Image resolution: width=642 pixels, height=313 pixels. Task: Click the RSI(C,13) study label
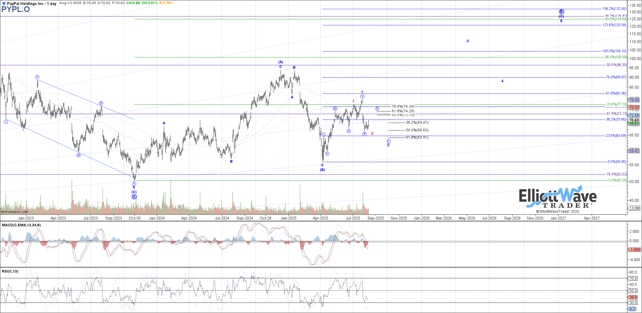10,271
